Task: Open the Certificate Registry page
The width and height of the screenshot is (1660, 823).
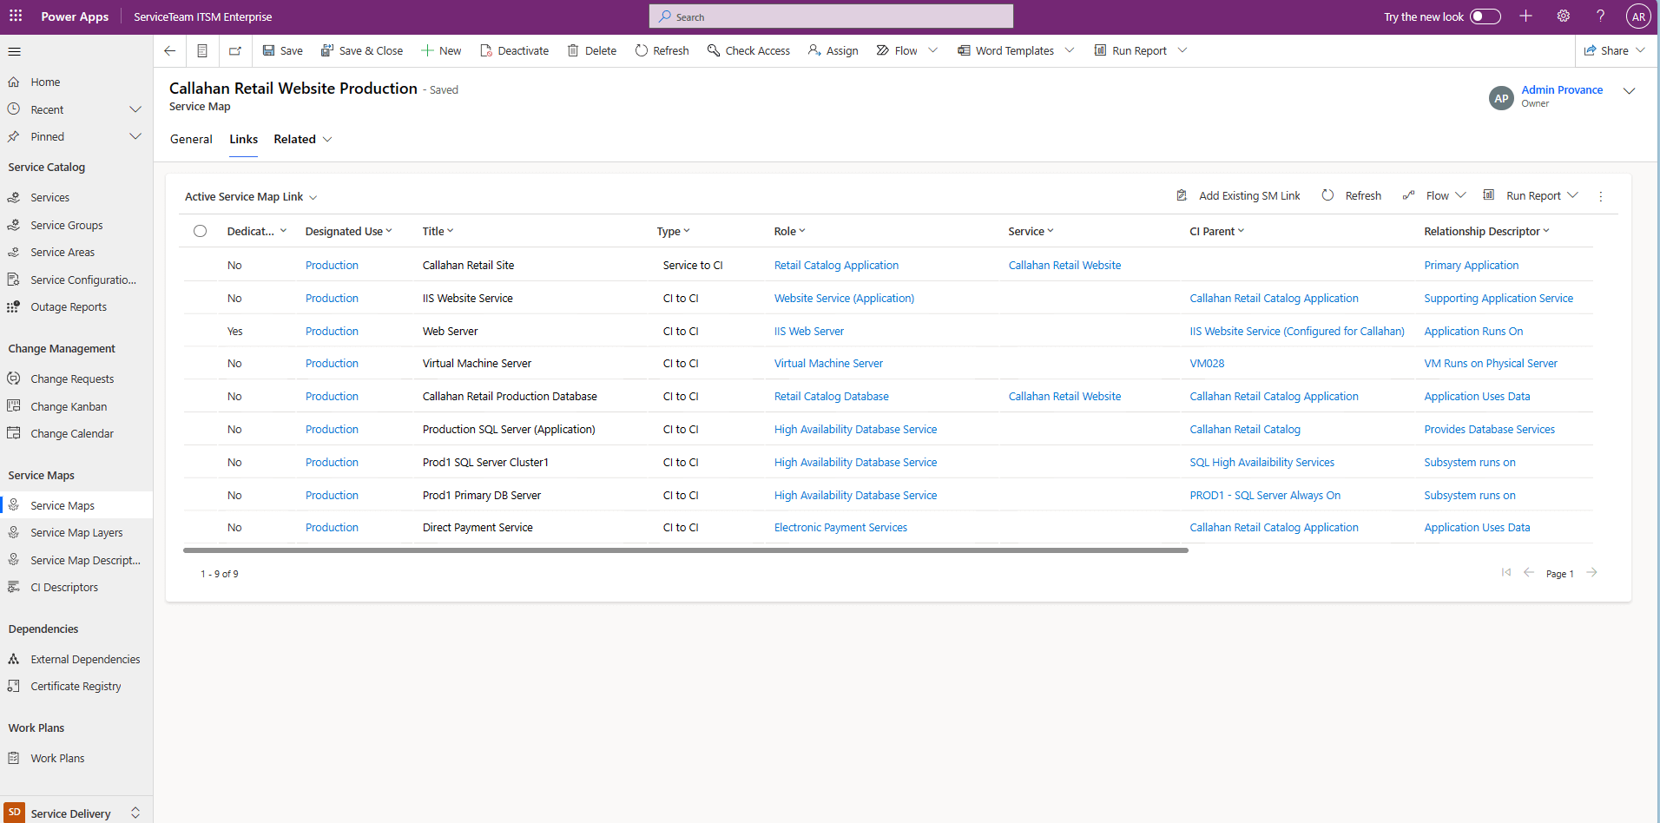Action: (x=76, y=686)
